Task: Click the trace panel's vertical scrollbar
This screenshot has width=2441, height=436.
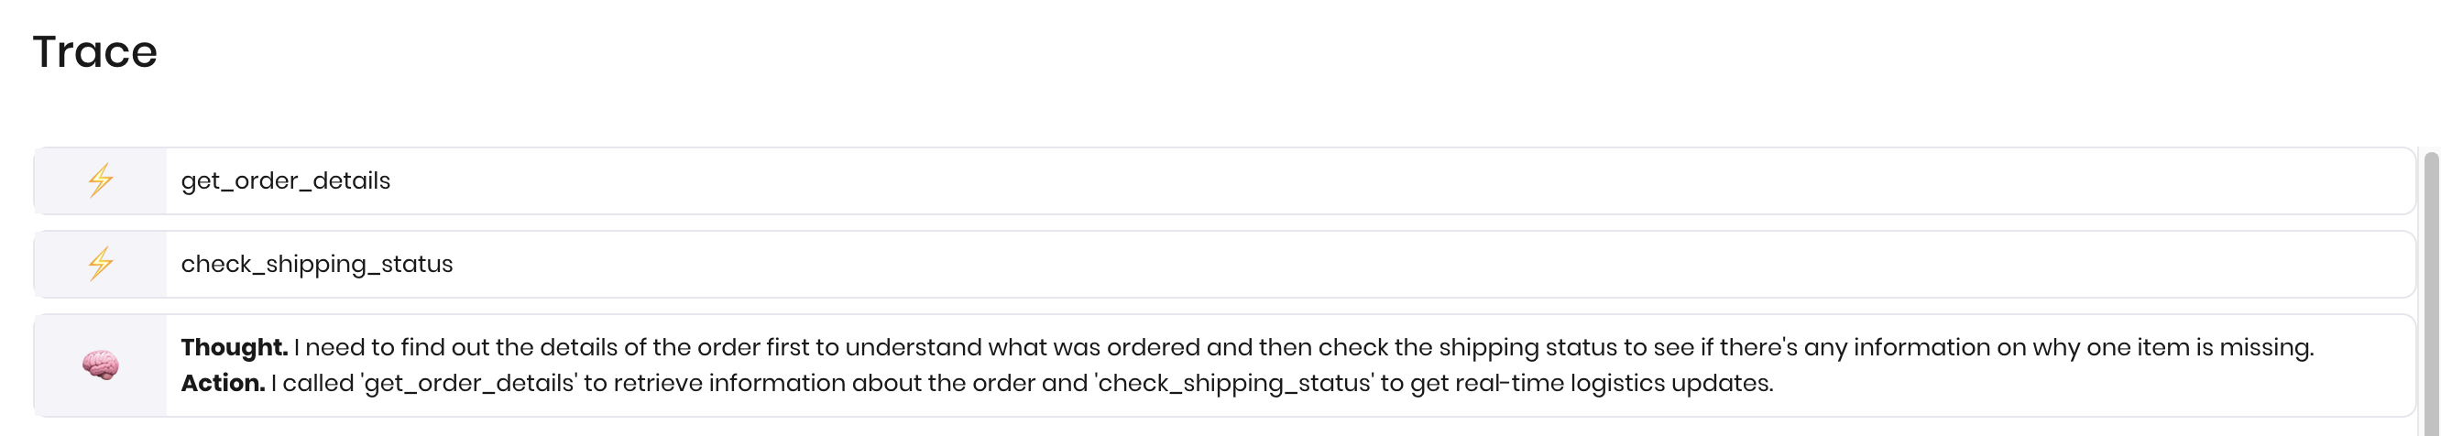Action: click(2431, 292)
